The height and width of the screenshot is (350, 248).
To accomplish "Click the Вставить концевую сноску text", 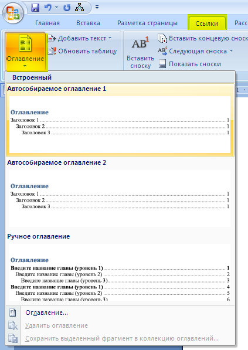I will pos(208,38).
